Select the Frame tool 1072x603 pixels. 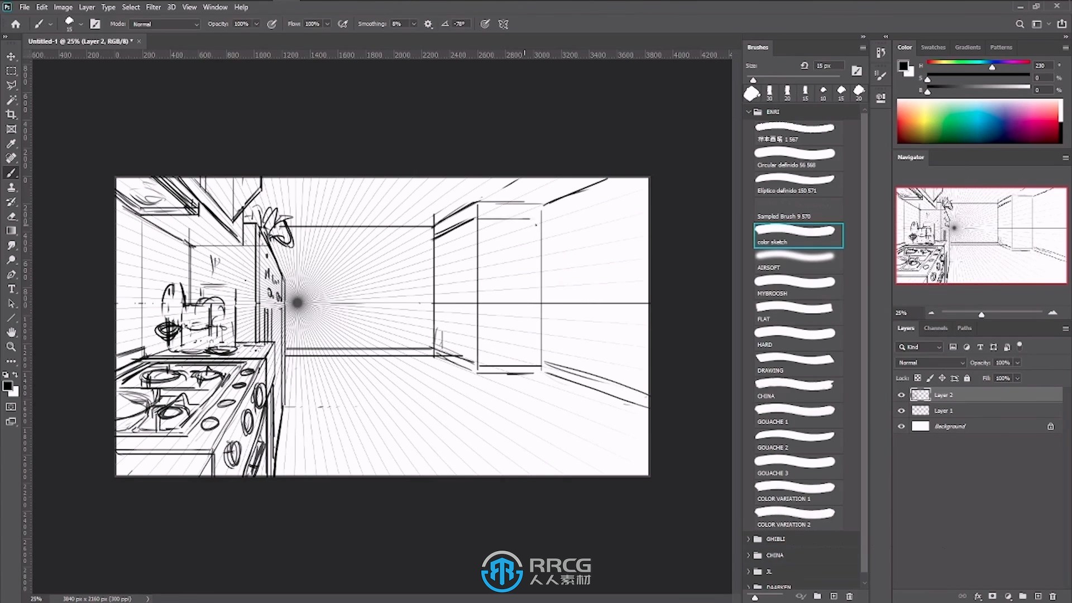tap(11, 129)
